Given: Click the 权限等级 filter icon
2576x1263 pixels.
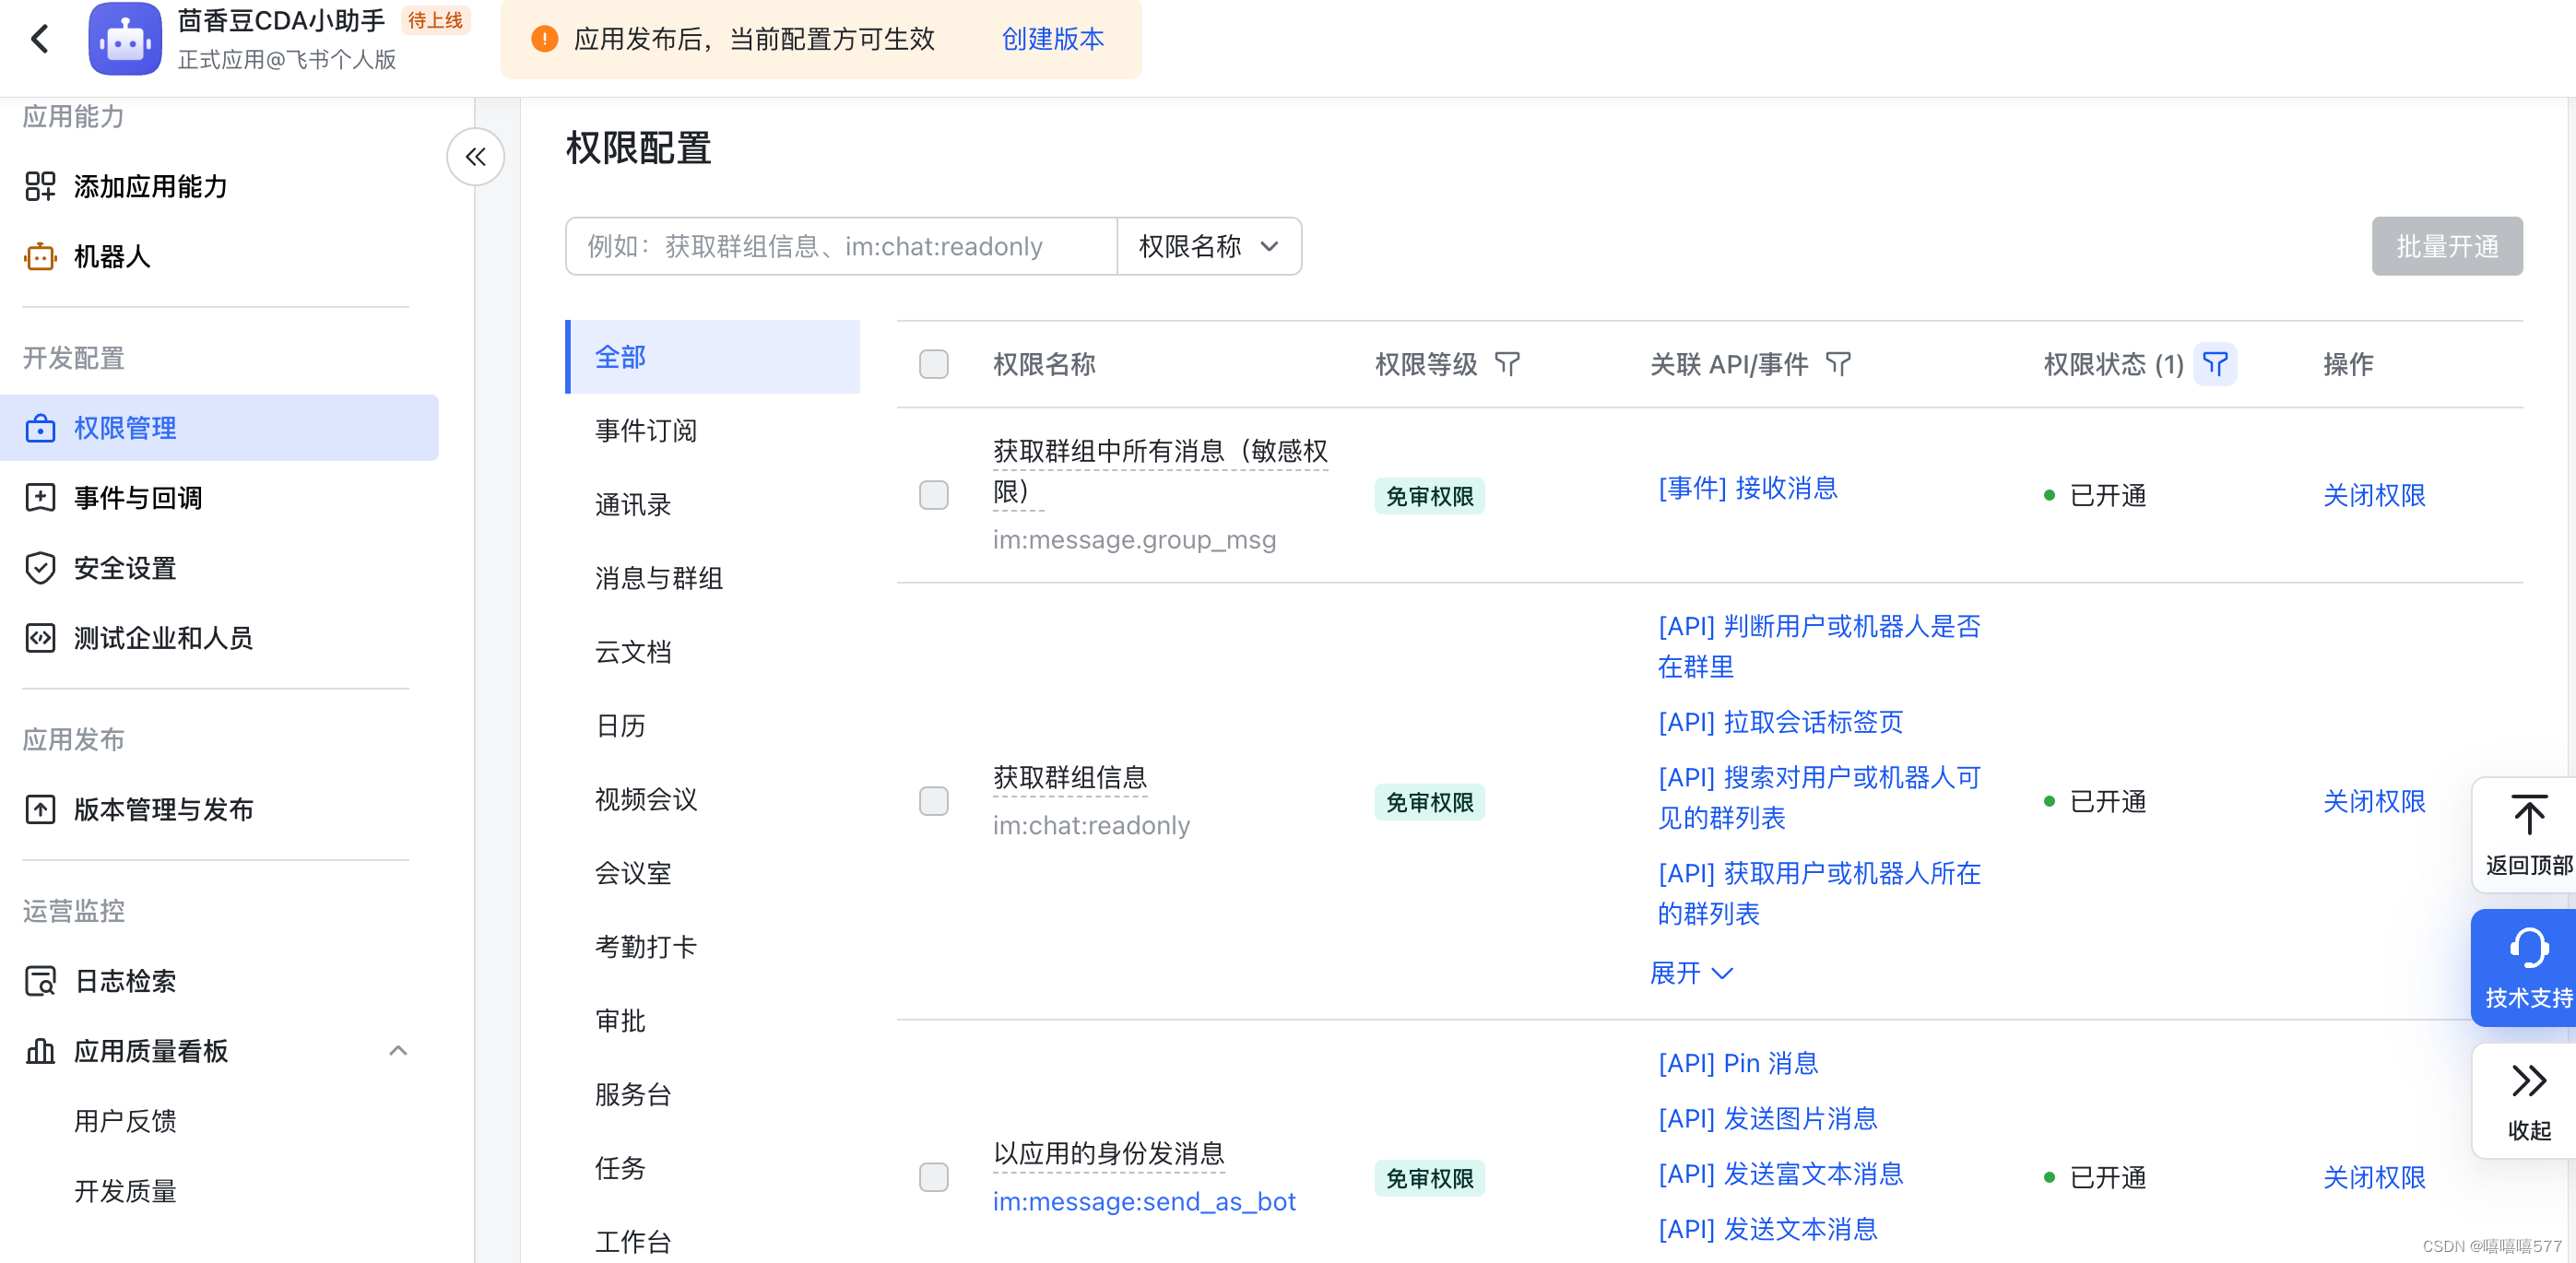Looking at the screenshot, I should click(x=1506, y=364).
